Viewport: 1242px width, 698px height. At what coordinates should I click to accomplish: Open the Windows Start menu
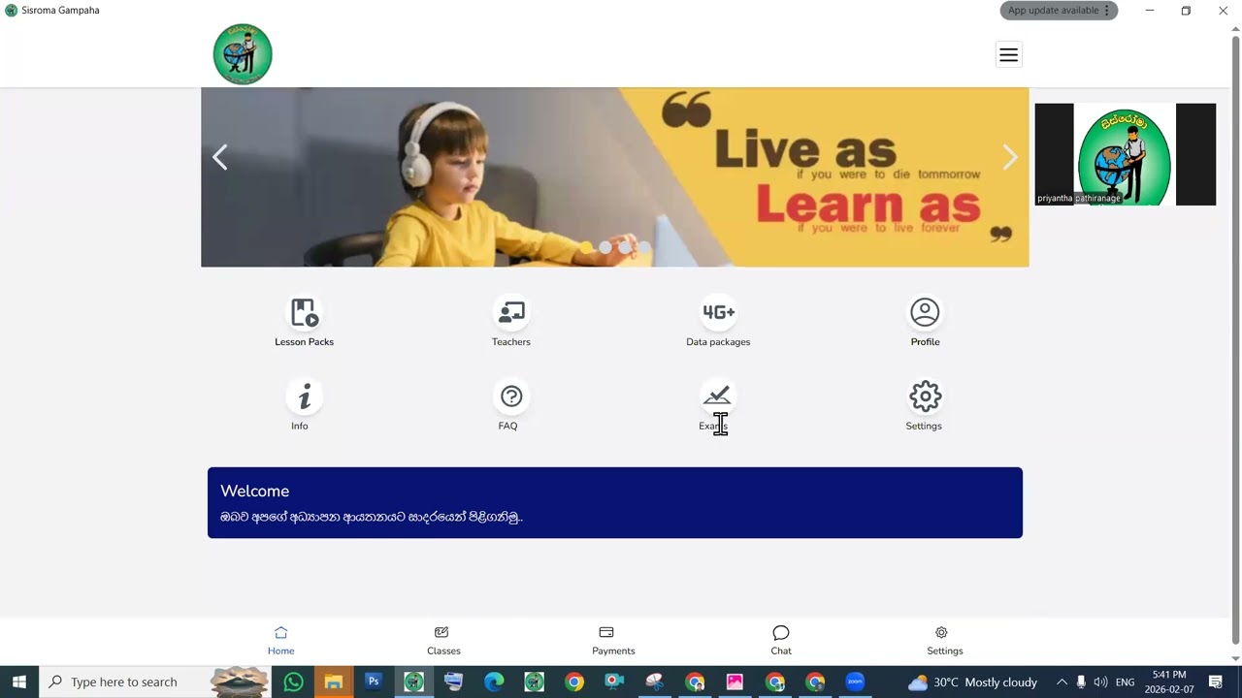click(x=18, y=682)
